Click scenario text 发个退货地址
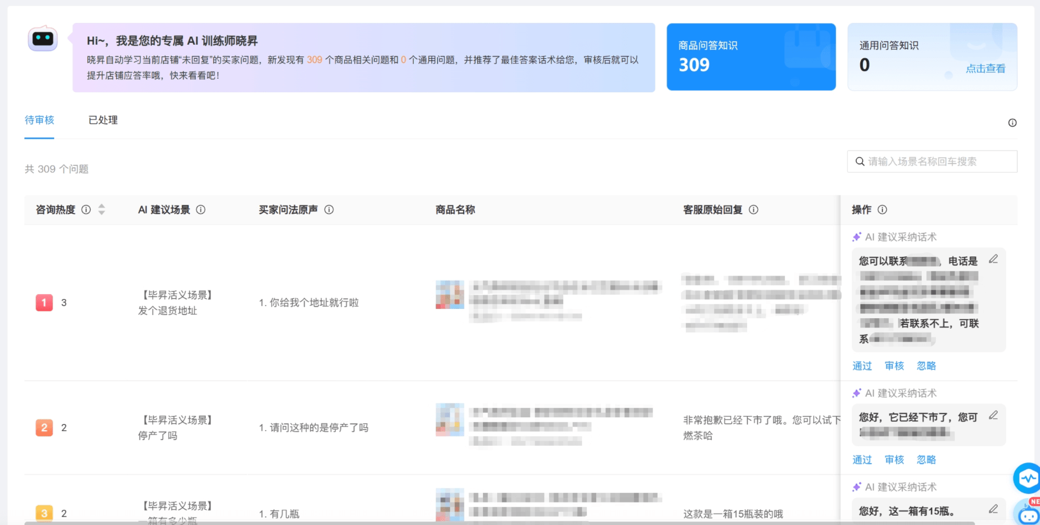 tap(168, 311)
